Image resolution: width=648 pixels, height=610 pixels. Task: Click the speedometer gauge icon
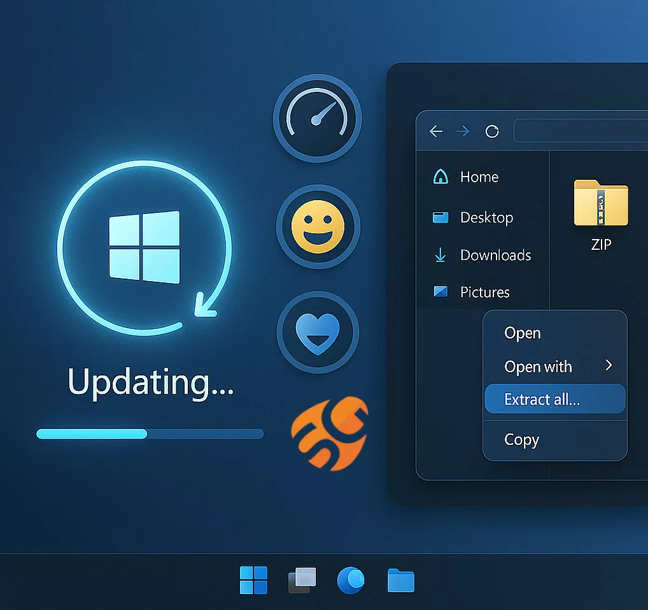point(316,118)
